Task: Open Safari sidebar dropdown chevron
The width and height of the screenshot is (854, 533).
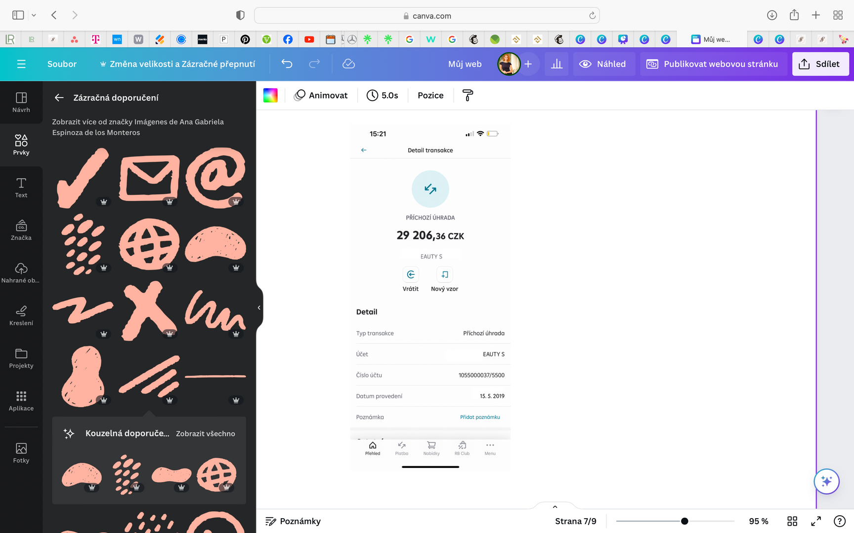Action: (x=34, y=15)
